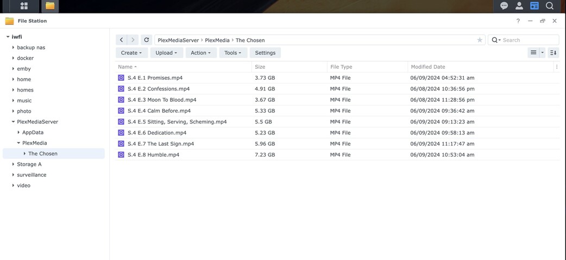Click the 06/08/2024 11:28:56 pm date cell

[442, 100]
